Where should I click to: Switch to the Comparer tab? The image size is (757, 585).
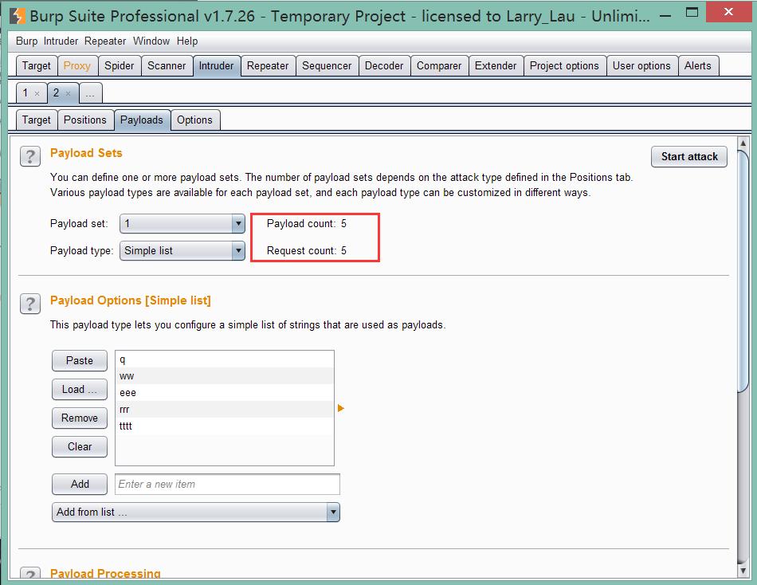439,65
